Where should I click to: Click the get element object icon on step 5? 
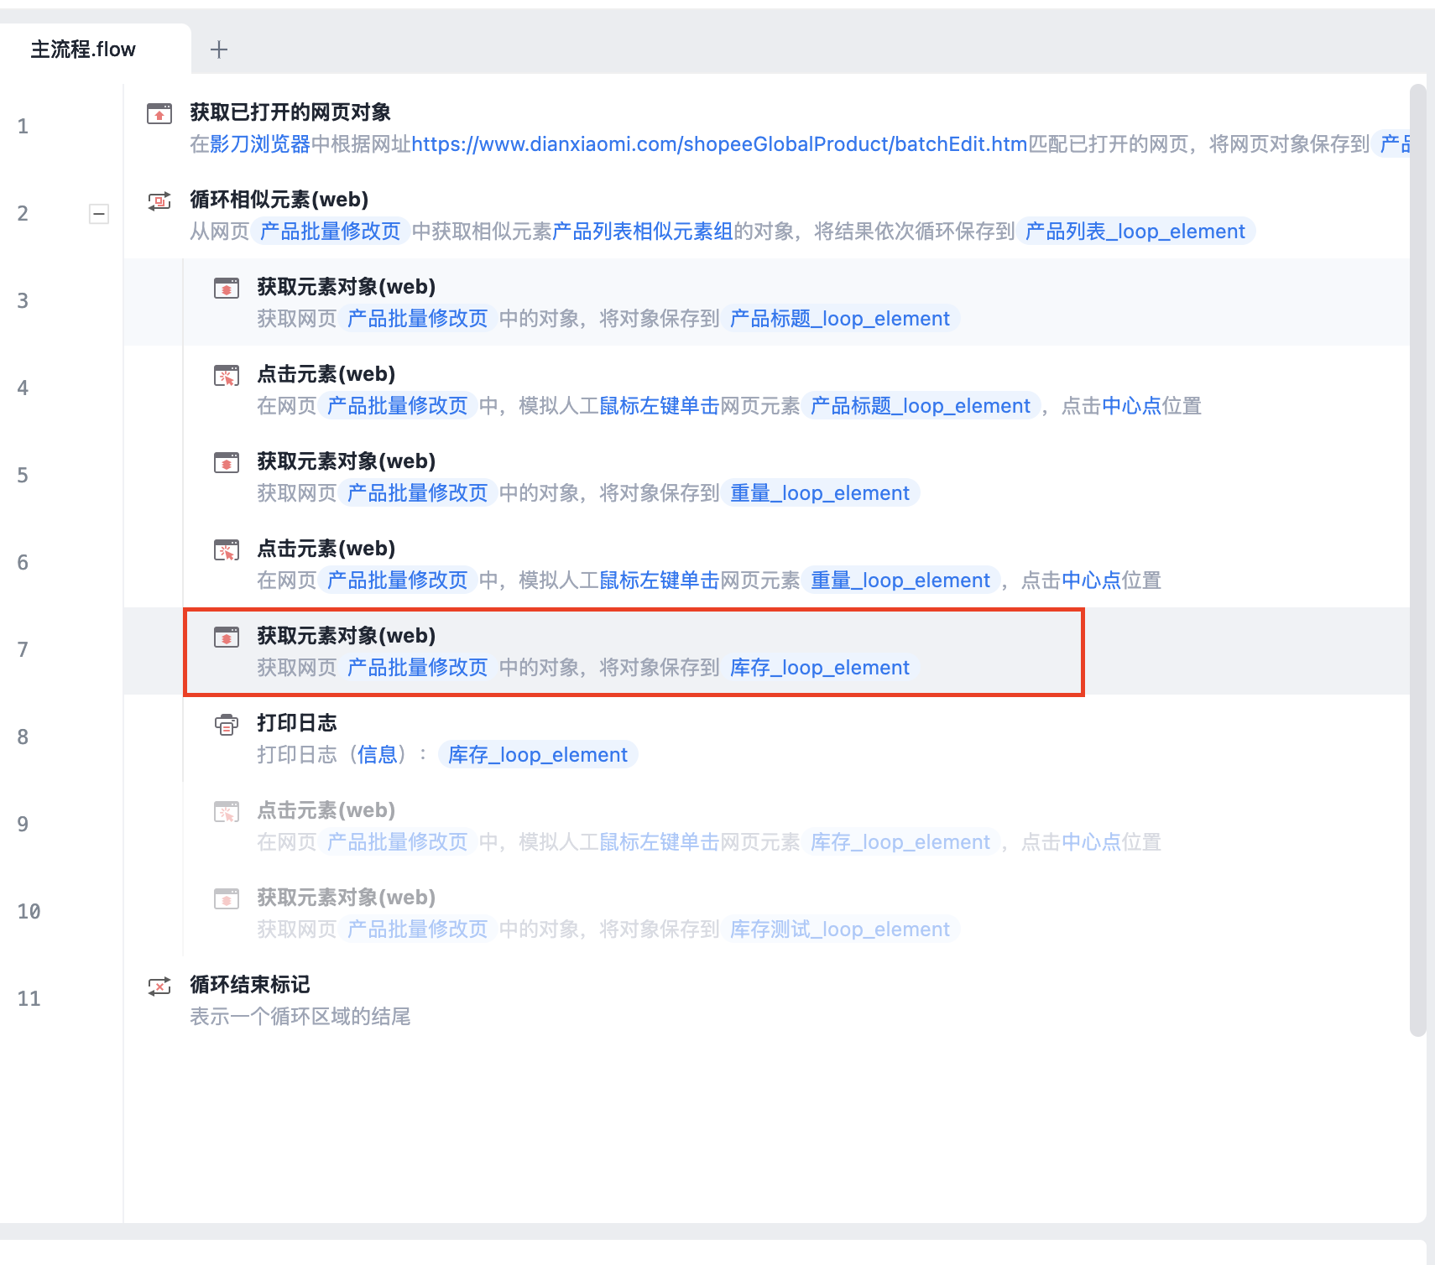pos(227,462)
